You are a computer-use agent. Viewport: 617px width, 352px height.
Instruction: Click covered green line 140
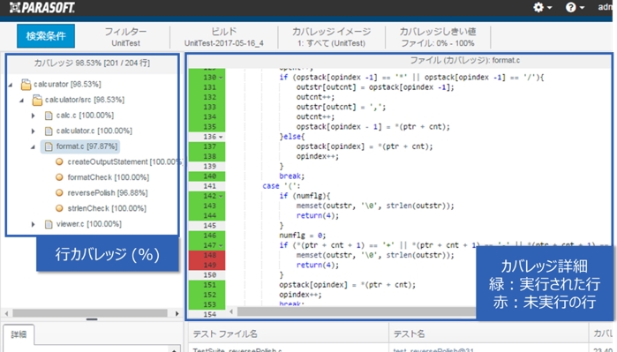point(207,176)
